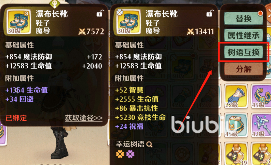Select the orange lucky clover icon
The image size is (271, 165).
pyautogui.click(x=120, y=154)
